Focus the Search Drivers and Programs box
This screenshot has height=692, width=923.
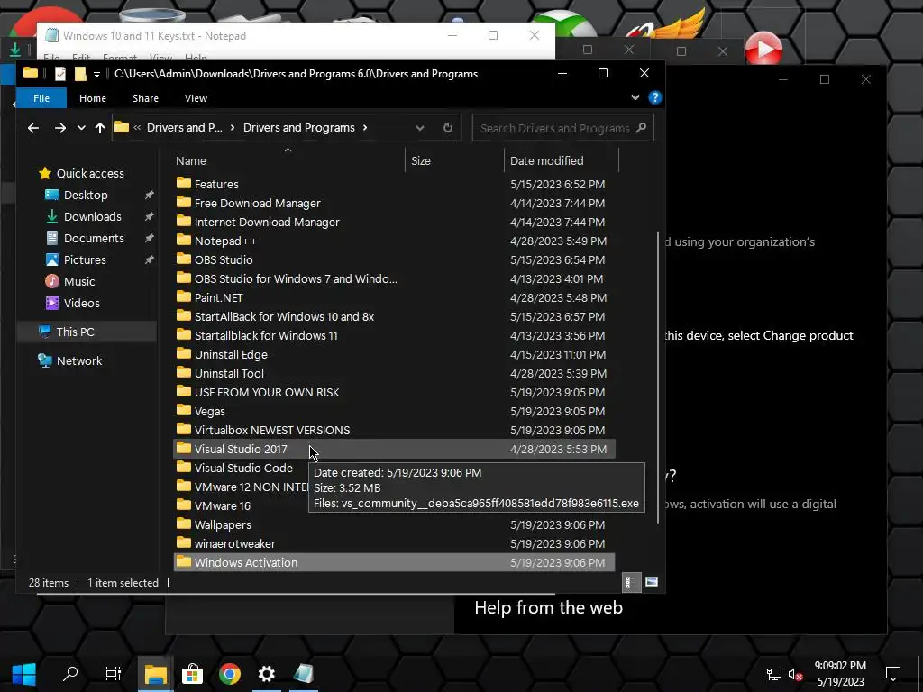pos(562,128)
